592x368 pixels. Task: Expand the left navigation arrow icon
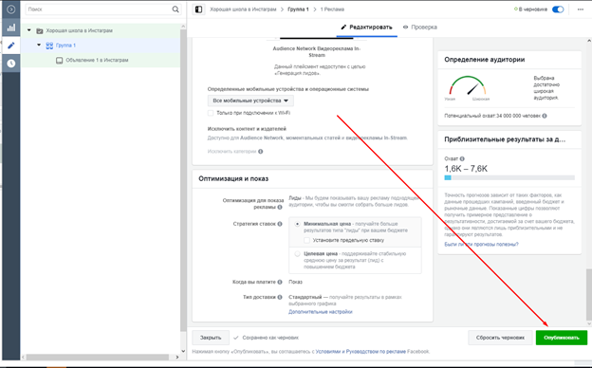pos(11,9)
